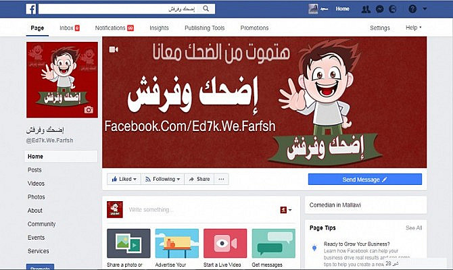The image size is (453, 270).
Task: Expand the post-as identity selector
Action: [286, 210]
